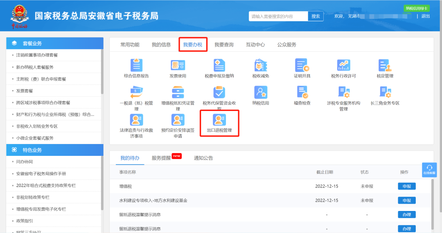442x233 pixels.
Task: Open 税费申报及缴纳 icon
Action: (x=219, y=65)
